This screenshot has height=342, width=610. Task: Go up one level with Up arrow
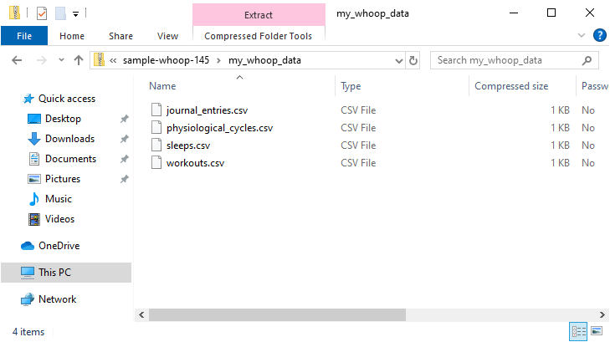(79, 60)
